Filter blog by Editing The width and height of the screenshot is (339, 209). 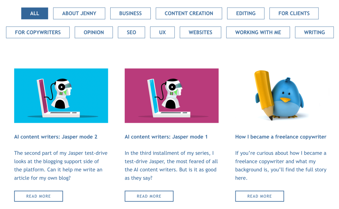[x=246, y=14]
